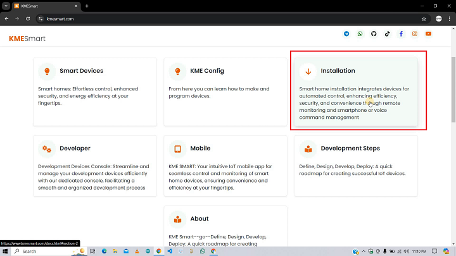Open the GitHub icon link

374,34
